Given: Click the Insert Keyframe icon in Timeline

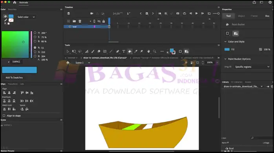Looking at the screenshot, I should point(147,13).
